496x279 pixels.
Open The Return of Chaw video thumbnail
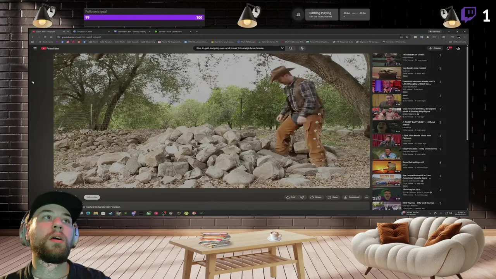387,60
